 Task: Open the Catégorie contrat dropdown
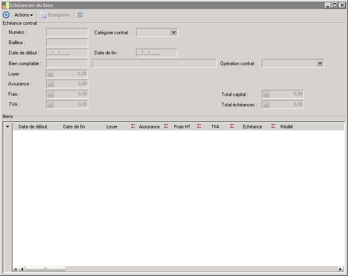click(174, 33)
